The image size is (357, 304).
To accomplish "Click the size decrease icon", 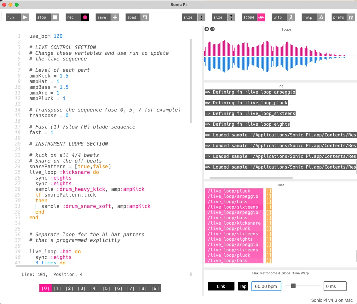I will tap(201, 17).
